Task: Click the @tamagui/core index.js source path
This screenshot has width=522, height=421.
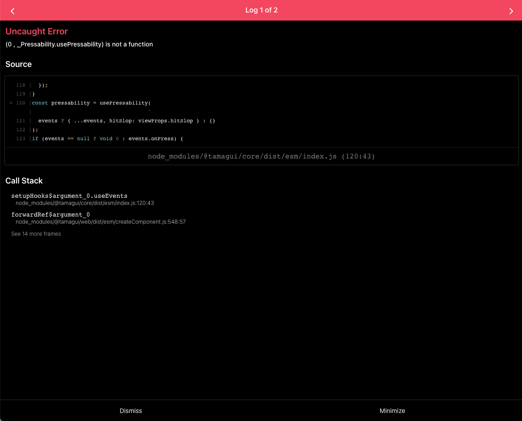Action: pos(261,156)
